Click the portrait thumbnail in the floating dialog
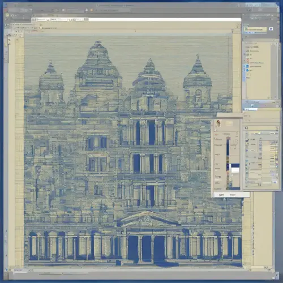Viewport: 283px width, 283px height. [x=218, y=123]
